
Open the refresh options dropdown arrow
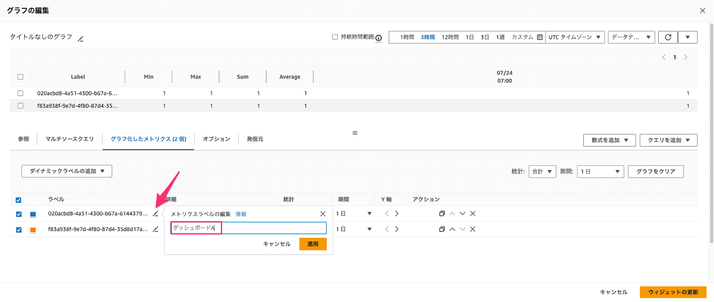point(688,37)
